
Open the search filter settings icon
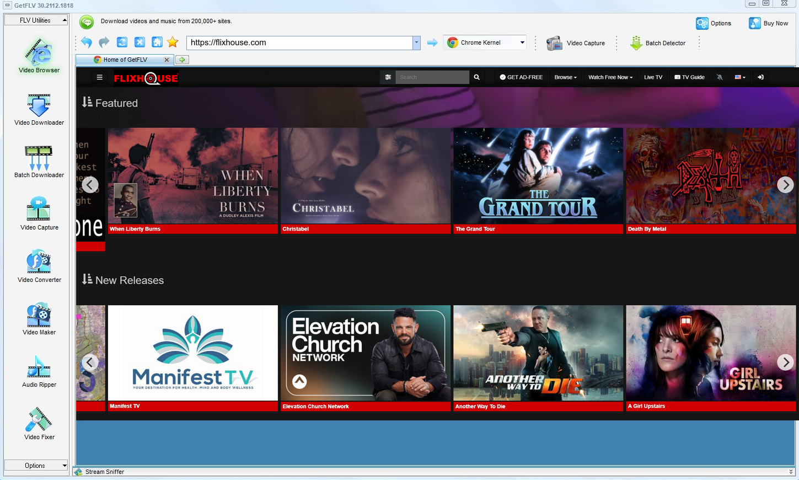(x=388, y=77)
